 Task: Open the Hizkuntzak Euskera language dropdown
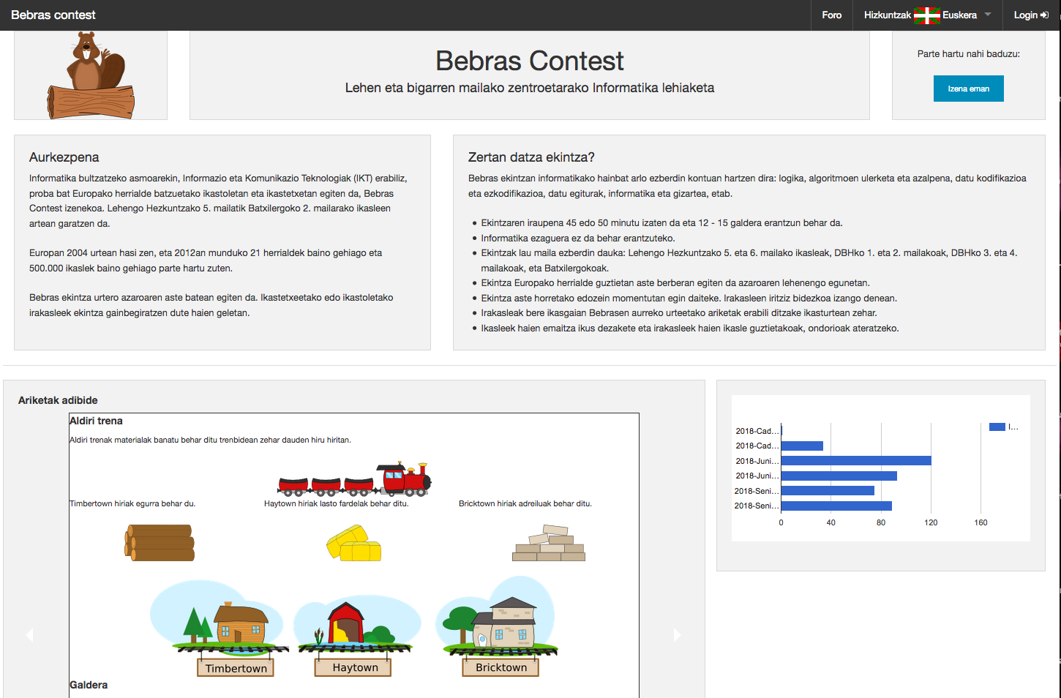click(x=927, y=15)
